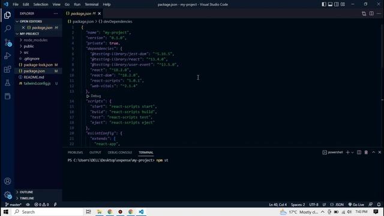The width and height of the screenshot is (384, 216).
Task: Split the editor right
Action: [371, 13]
